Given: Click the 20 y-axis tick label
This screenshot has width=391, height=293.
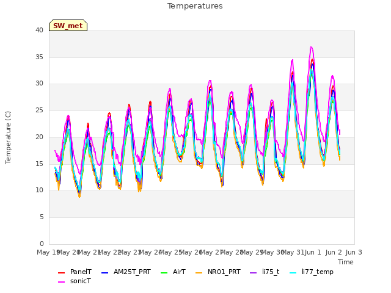Looking at the screenshot, I should (x=39, y=137).
